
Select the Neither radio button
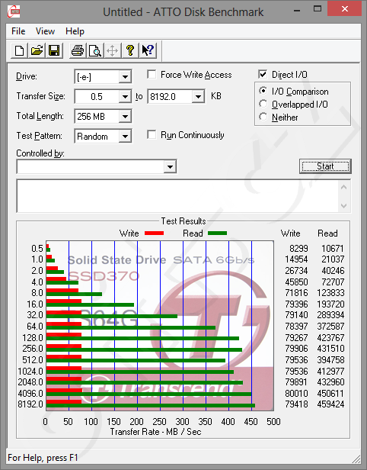(263, 117)
